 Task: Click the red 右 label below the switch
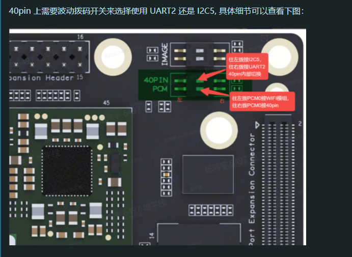pyautogui.click(x=222, y=101)
